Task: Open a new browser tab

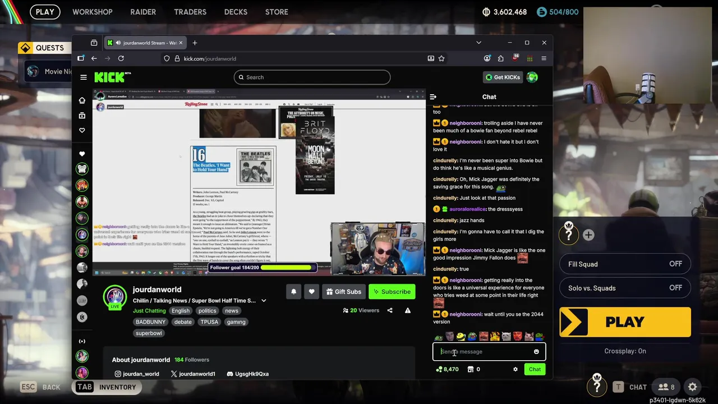Action: click(x=195, y=43)
